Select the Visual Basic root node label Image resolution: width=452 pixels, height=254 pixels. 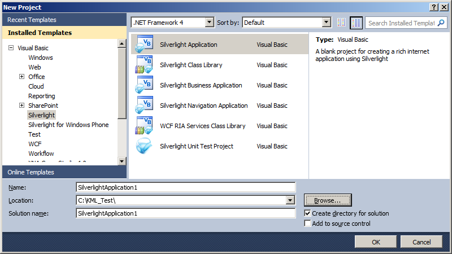[x=33, y=48]
